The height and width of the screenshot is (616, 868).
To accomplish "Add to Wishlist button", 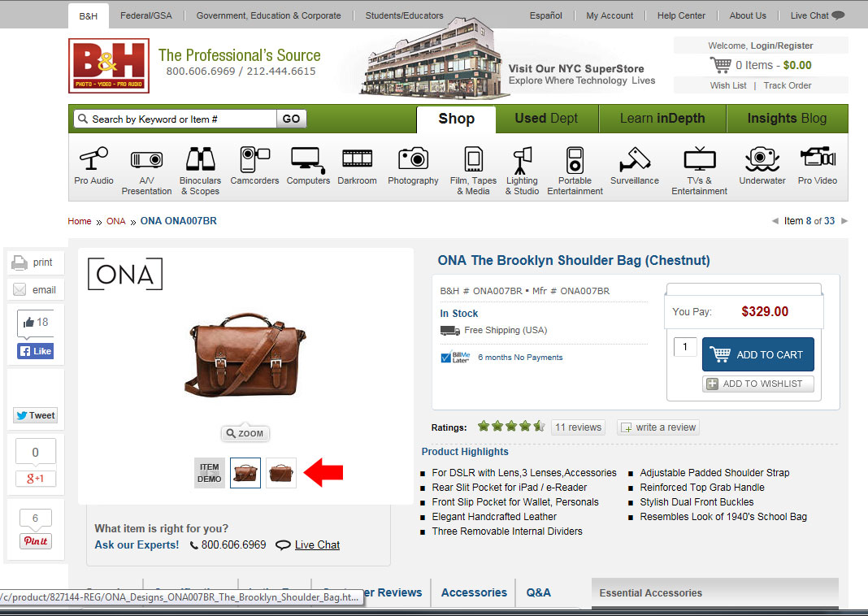I will click(757, 384).
